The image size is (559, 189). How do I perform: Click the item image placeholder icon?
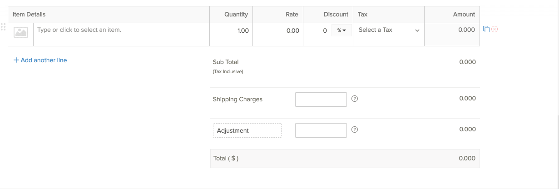click(x=21, y=32)
